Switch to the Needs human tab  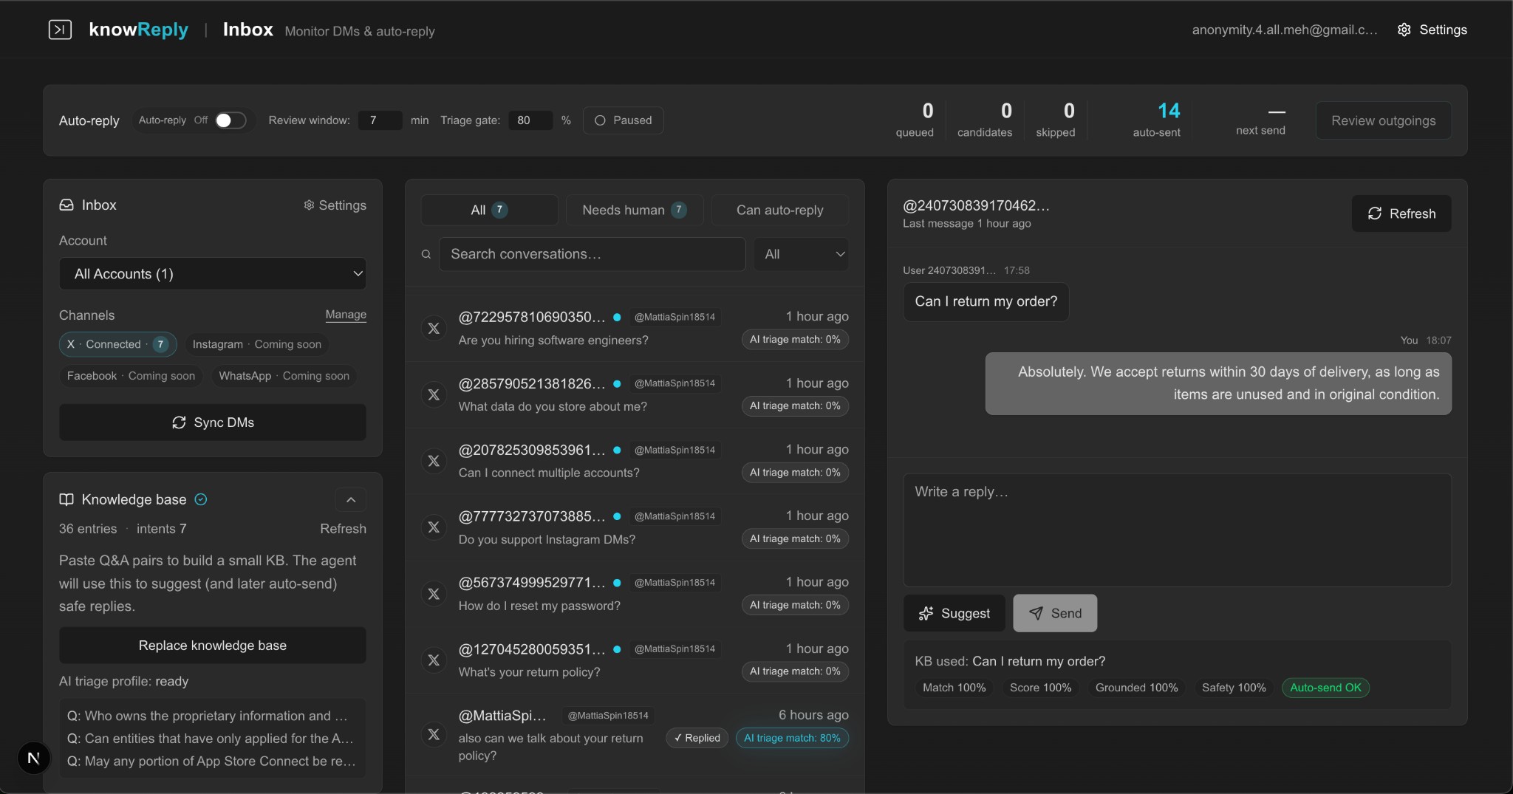[634, 211]
